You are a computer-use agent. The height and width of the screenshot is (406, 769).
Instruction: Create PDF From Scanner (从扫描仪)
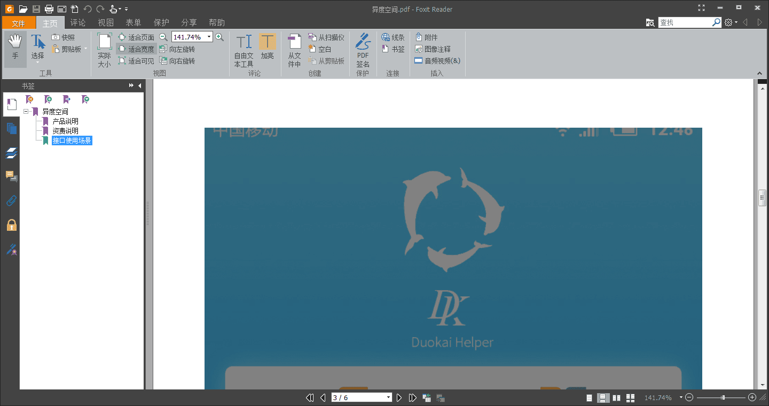point(326,37)
